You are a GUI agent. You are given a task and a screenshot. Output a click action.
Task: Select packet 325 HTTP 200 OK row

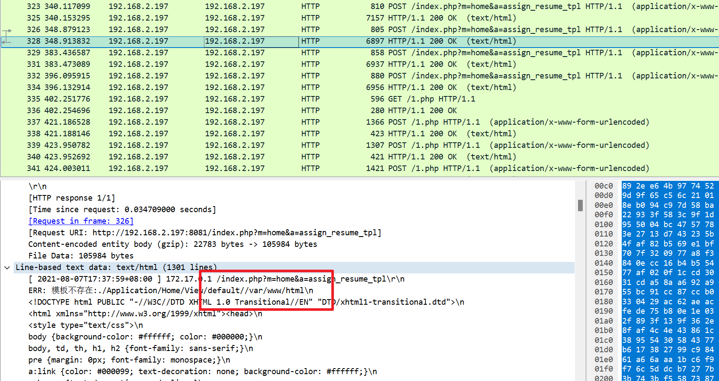click(x=359, y=18)
